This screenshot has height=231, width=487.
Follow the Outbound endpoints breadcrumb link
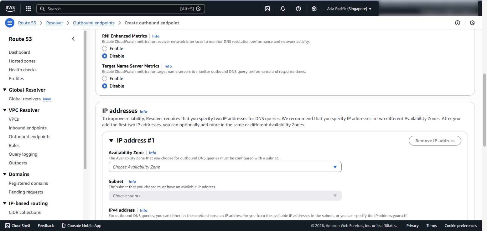[94, 23]
